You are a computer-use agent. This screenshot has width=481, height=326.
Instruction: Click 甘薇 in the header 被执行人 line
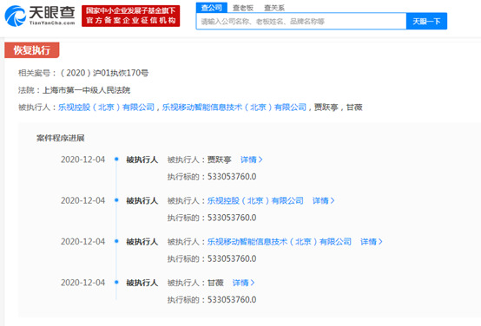pyautogui.click(x=354, y=108)
